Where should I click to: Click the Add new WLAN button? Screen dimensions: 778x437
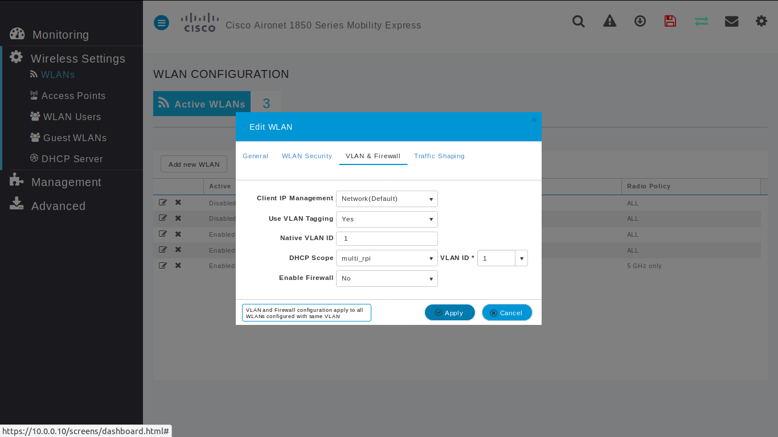pyautogui.click(x=194, y=164)
